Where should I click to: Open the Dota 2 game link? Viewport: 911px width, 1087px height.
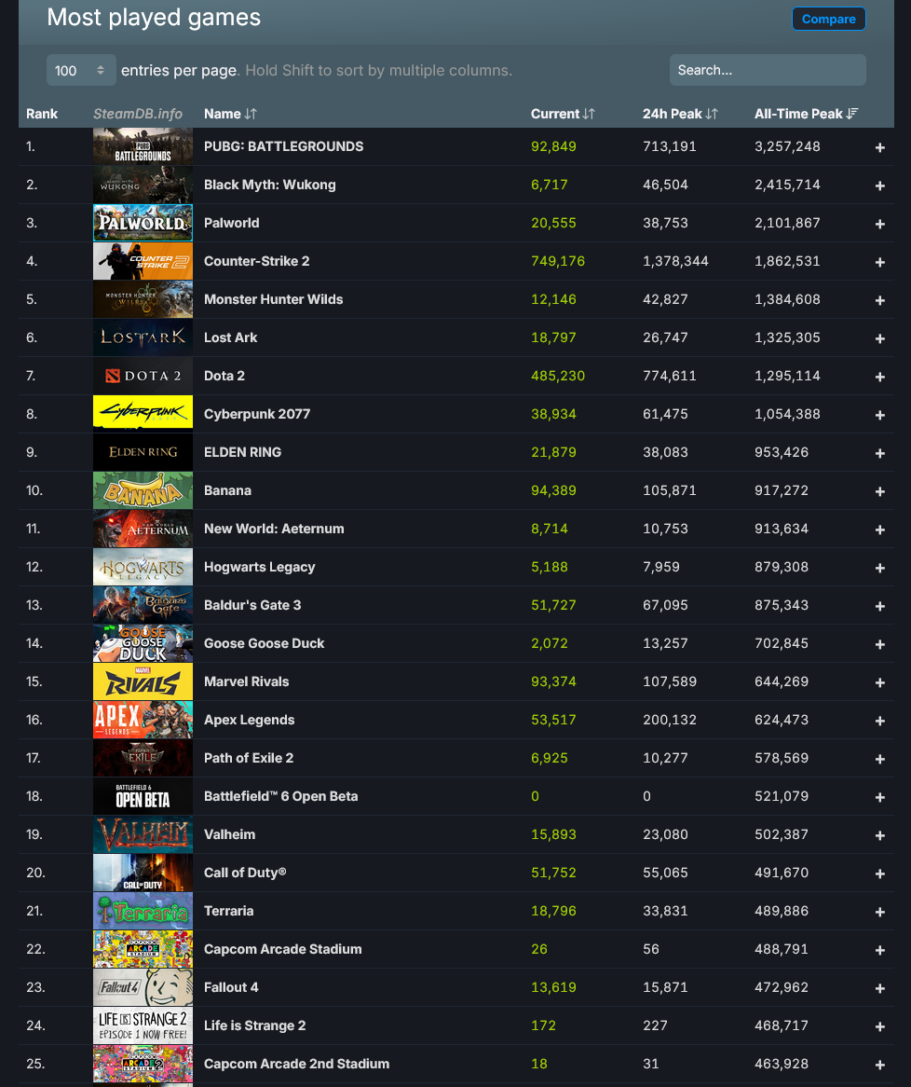coord(224,376)
